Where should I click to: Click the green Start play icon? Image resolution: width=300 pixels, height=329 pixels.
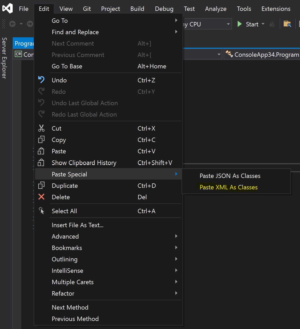239,24
